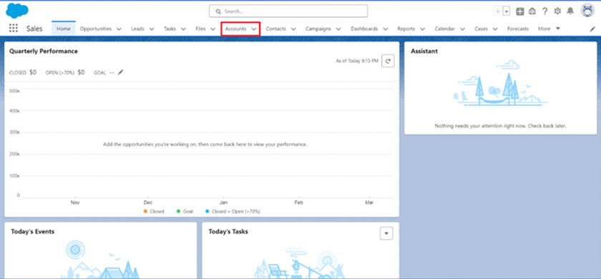Expand the Campaigns tab chevron
The width and height of the screenshot is (601, 279).
(339, 29)
